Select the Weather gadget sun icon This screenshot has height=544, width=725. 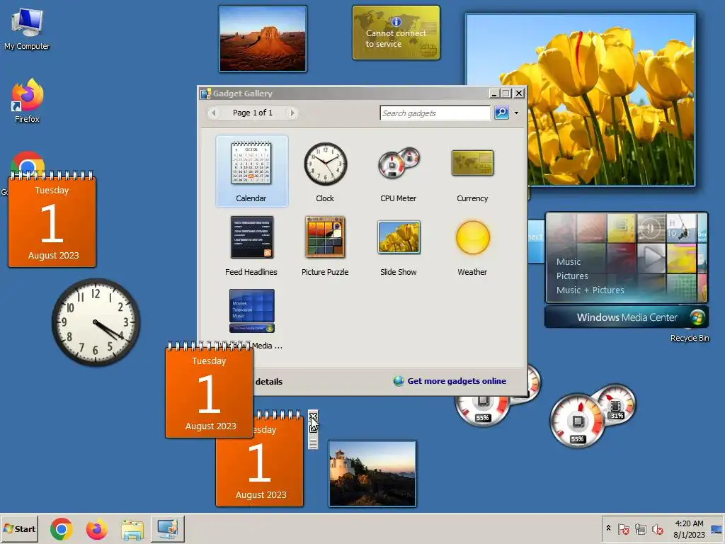point(472,238)
